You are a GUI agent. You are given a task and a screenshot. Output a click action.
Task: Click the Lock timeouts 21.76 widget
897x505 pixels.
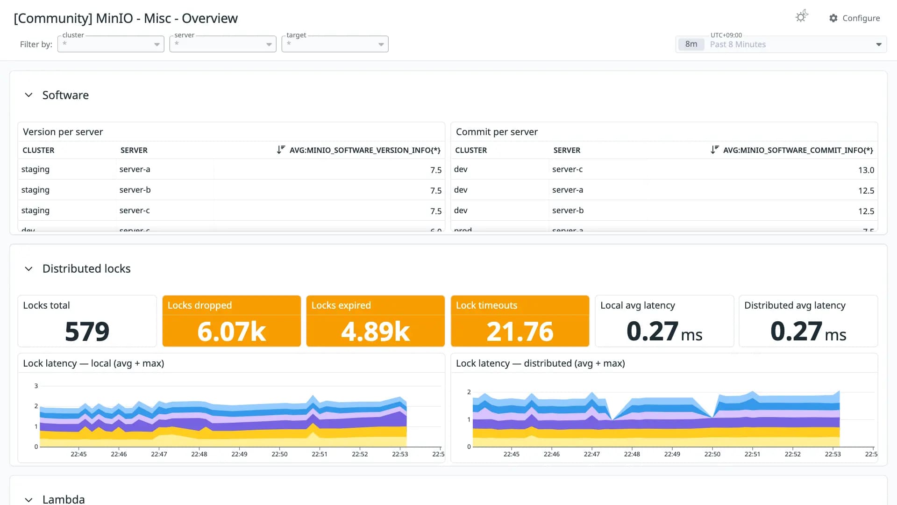[520, 321]
